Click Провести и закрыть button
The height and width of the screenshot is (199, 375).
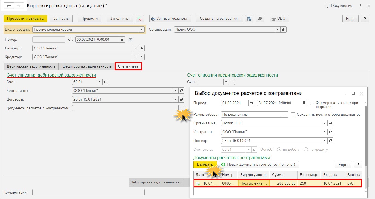(x=25, y=19)
